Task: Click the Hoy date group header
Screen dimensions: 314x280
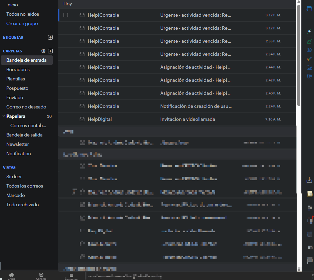Action: (x=68, y=4)
